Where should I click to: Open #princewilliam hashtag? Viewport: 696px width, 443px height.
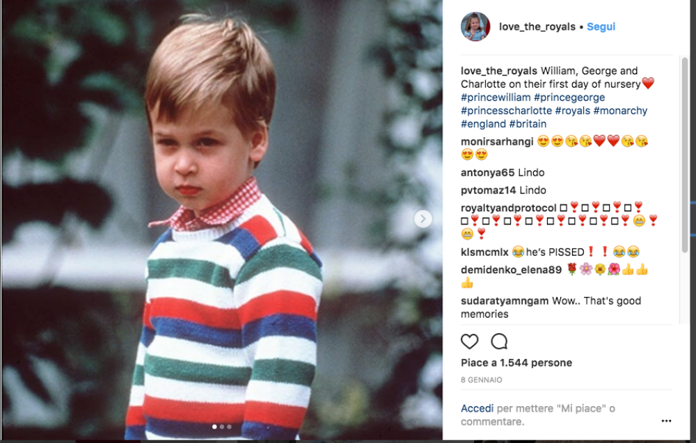496,97
